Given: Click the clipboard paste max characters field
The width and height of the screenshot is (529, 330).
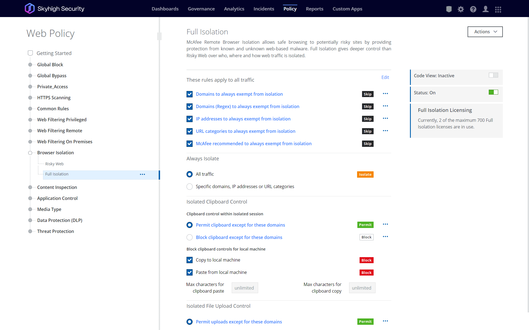Looking at the screenshot, I should 245,288.
